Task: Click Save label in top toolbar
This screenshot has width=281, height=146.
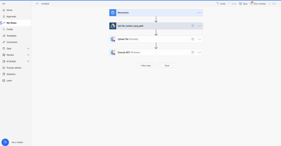Action: coord(245,4)
